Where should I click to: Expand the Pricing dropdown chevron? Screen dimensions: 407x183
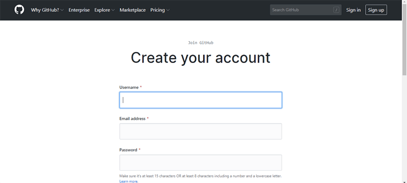(x=168, y=10)
